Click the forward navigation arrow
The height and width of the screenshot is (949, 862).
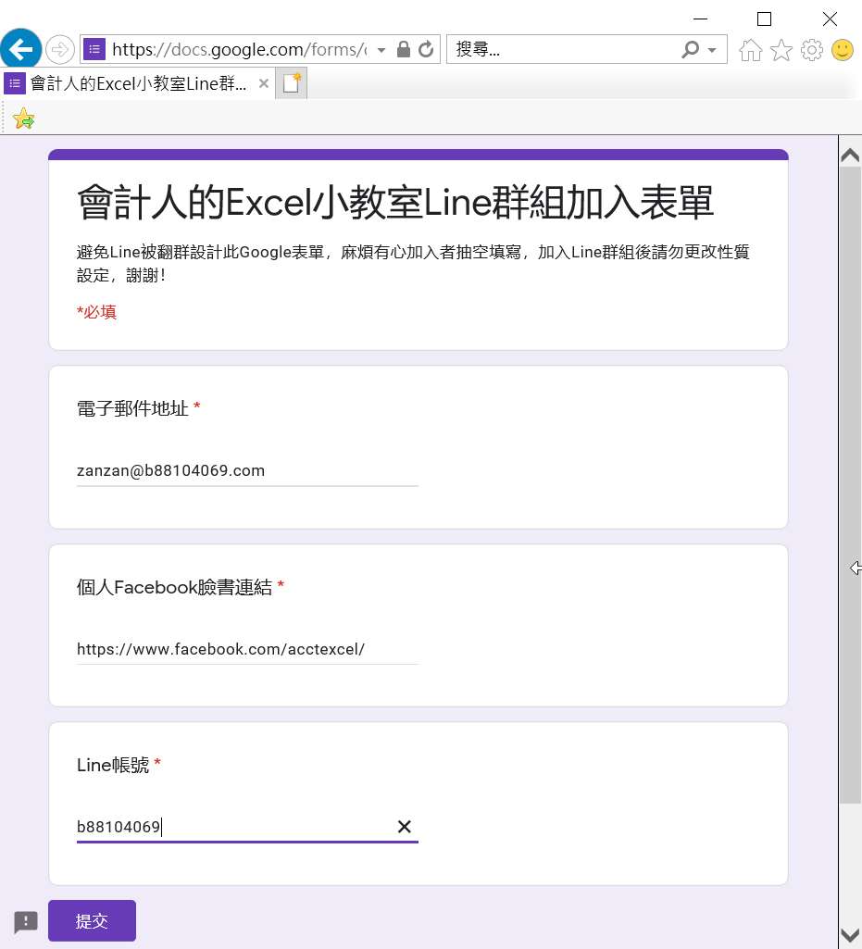(x=60, y=49)
